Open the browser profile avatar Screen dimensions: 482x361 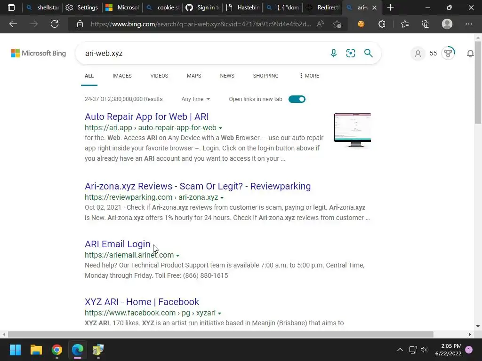point(447,24)
